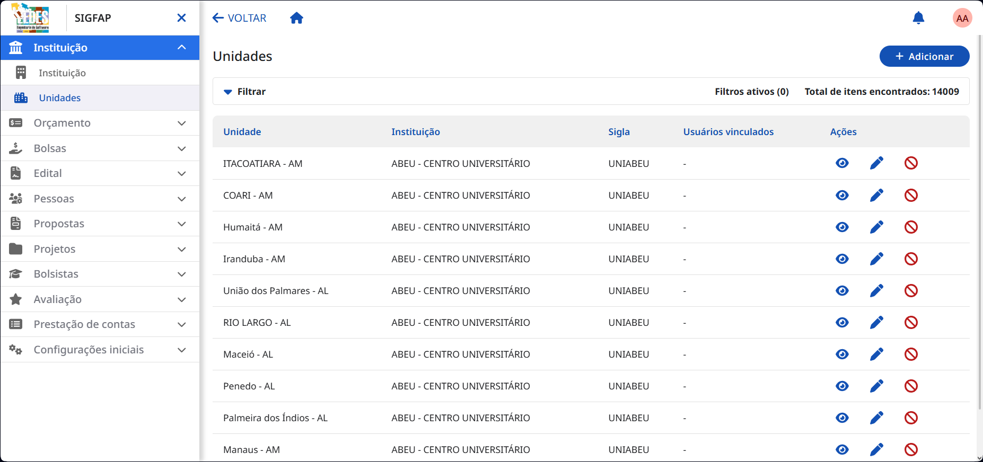The width and height of the screenshot is (983, 462).
Task: Open the Projetos menu
Action: (x=100, y=249)
